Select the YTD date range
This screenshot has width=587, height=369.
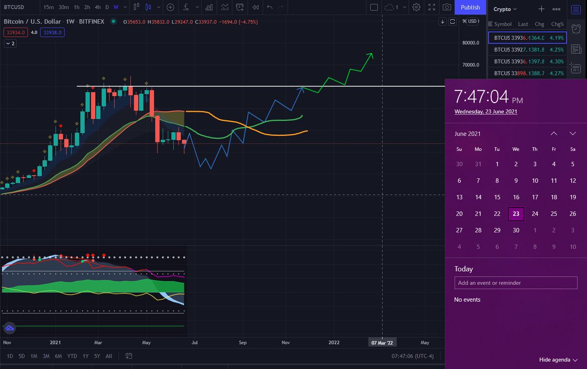tap(72, 356)
